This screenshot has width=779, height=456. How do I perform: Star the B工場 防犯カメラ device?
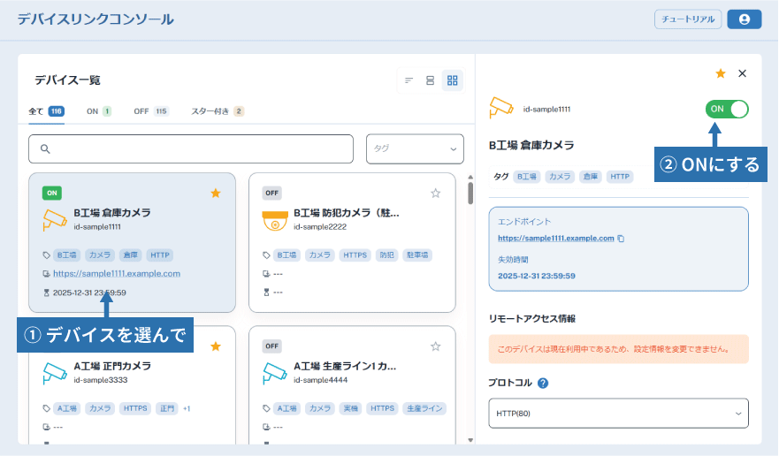[x=435, y=193]
